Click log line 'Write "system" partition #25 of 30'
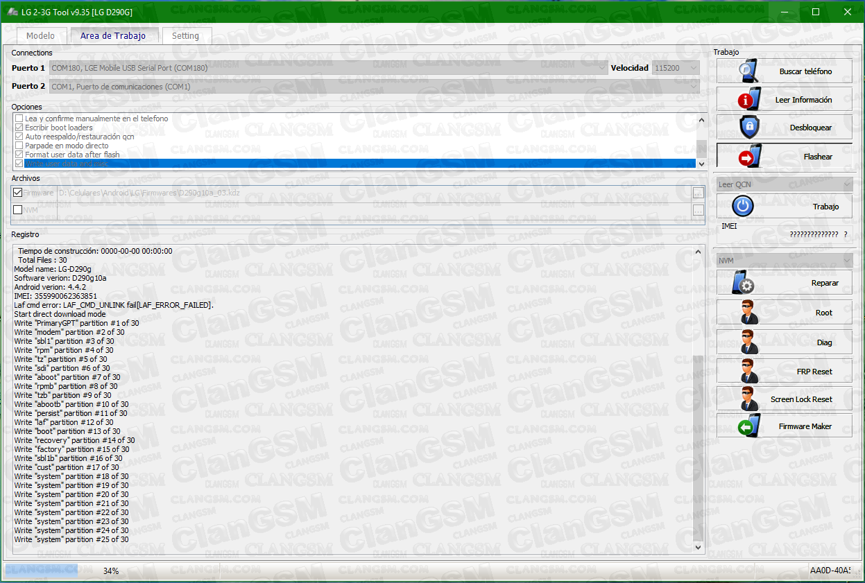865x583 pixels. coord(71,539)
